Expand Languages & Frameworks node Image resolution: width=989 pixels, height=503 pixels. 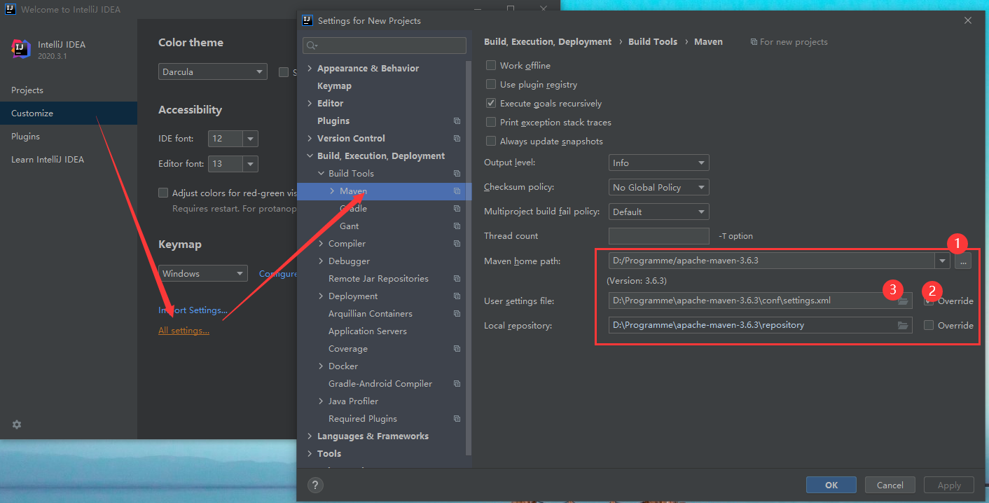point(310,436)
